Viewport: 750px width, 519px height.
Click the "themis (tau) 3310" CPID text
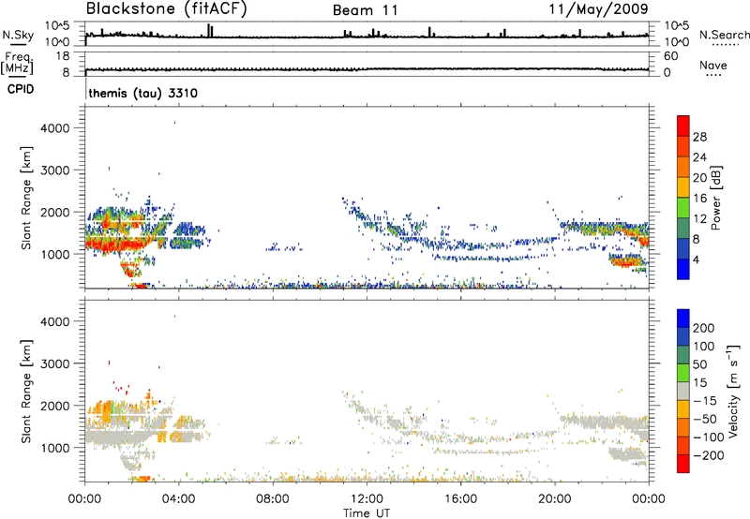coord(143,93)
